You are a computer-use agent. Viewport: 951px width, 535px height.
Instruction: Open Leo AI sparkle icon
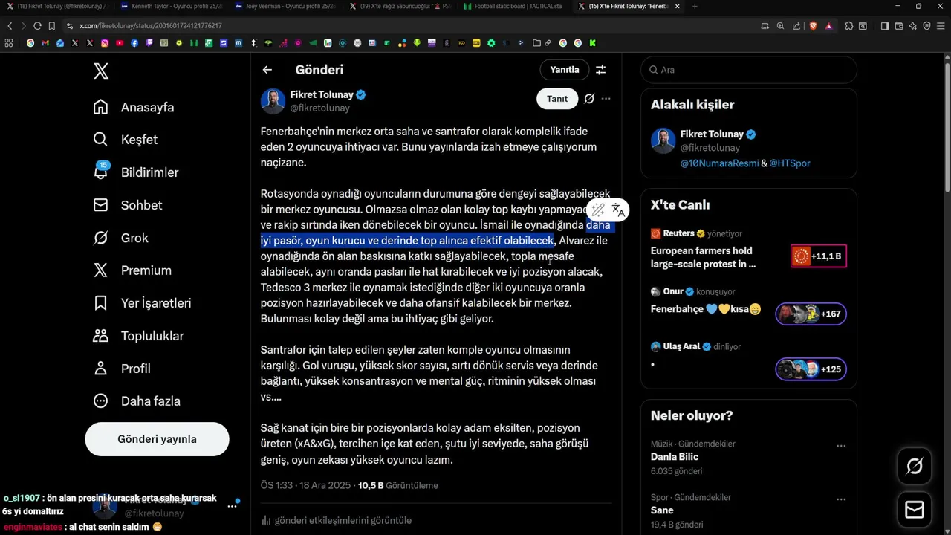pos(912,26)
